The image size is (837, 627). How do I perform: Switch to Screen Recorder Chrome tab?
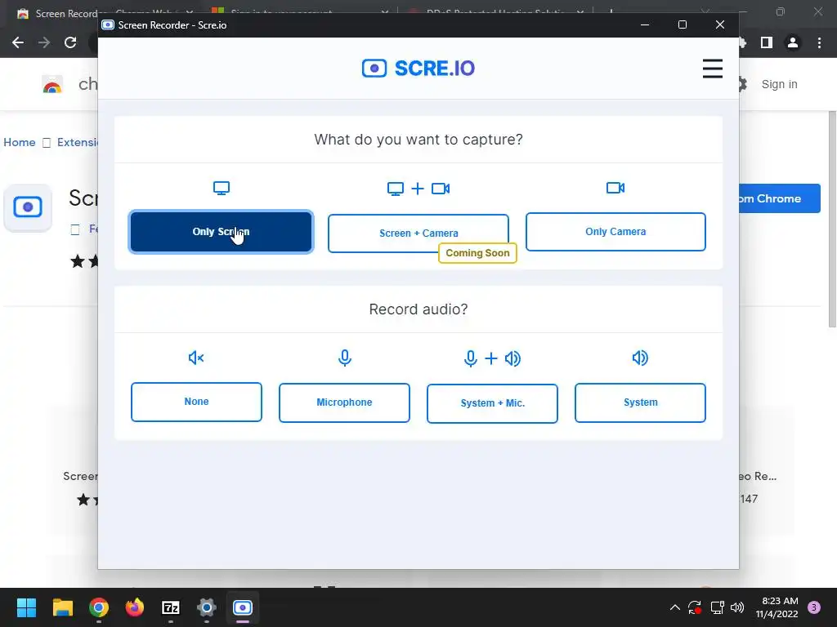pos(59,13)
